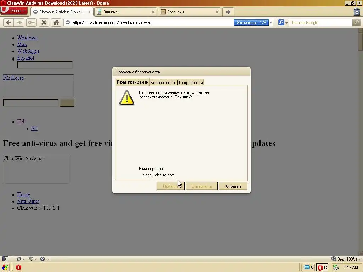Open the Opera Меню button
363x272 pixels.
[x=14, y=11]
